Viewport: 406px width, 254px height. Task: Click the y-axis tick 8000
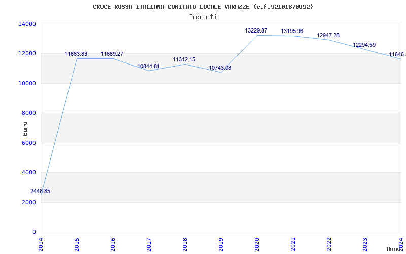29,113
